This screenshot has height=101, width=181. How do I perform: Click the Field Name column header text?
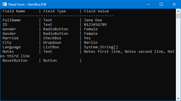click(14, 11)
